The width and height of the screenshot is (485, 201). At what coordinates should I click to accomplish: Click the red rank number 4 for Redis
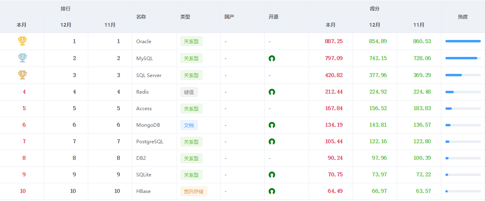click(24, 92)
